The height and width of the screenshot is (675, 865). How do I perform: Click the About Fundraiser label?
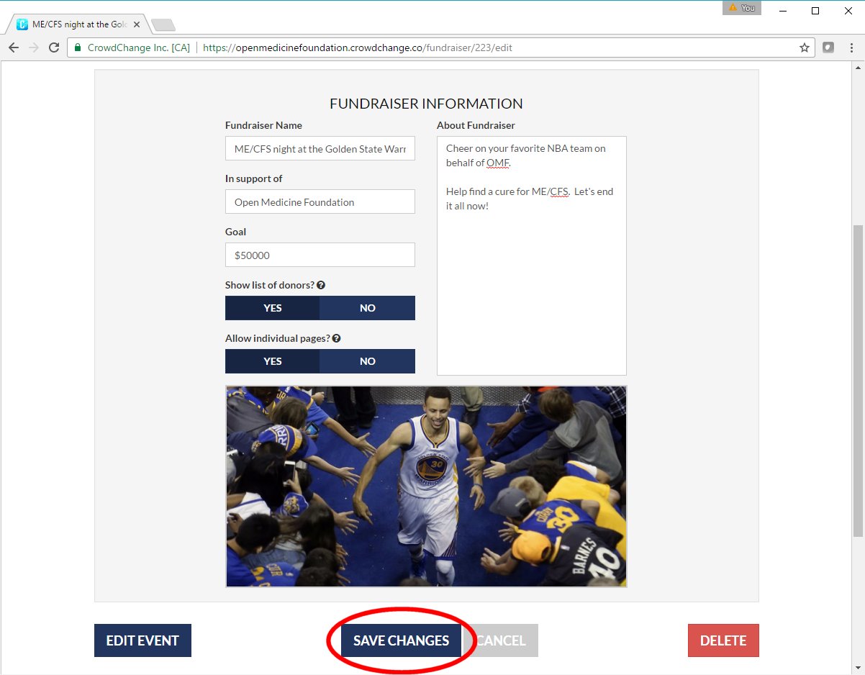pos(476,125)
